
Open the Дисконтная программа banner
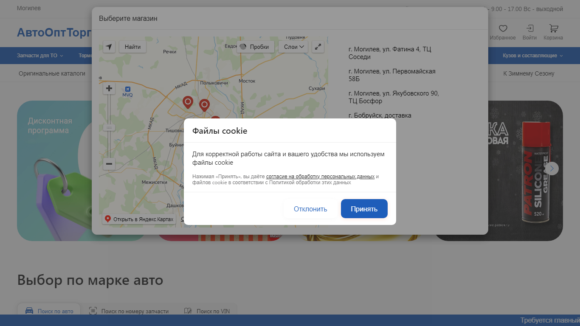click(x=54, y=171)
